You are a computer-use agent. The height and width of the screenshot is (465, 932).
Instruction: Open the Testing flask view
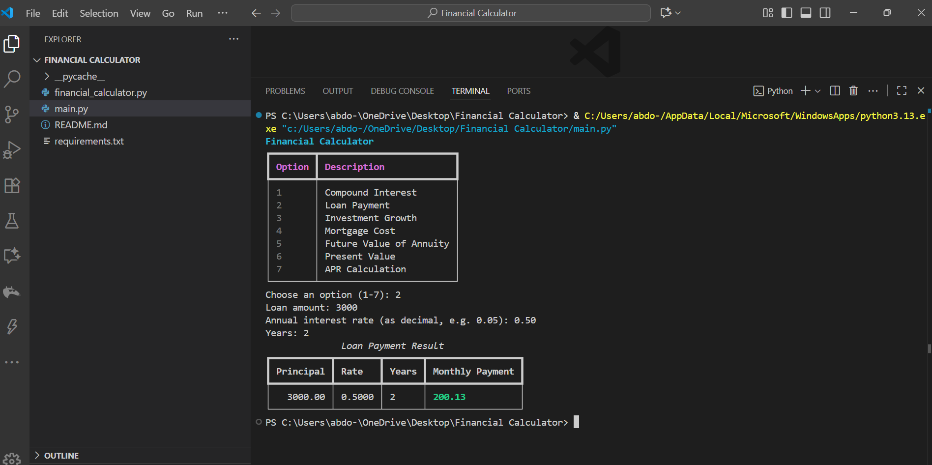tap(12, 221)
